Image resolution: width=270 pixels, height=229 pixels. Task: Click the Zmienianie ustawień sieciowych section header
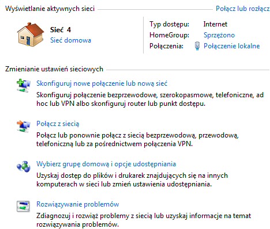click(54, 69)
